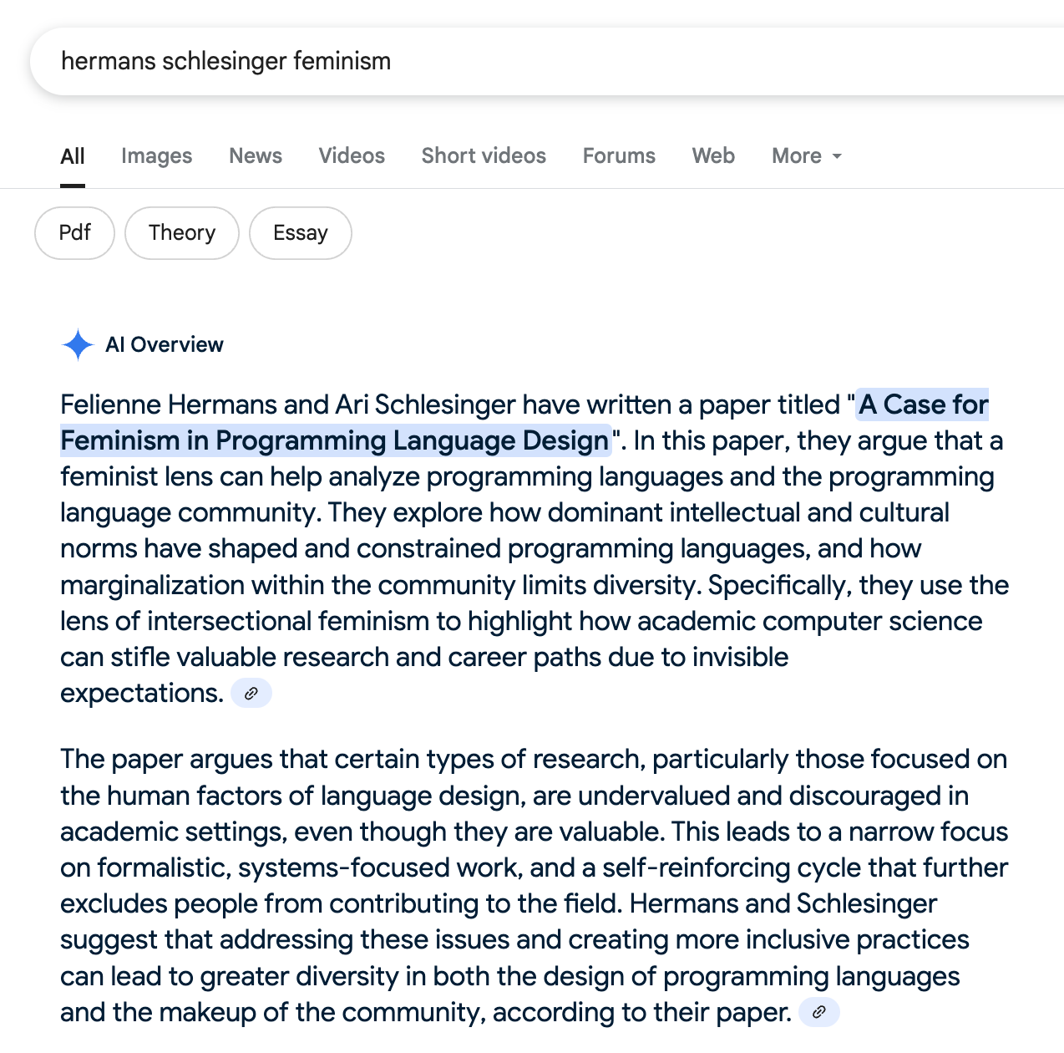Apply the Theory filter chip
The width and height of the screenshot is (1064, 1053).
coord(182,233)
